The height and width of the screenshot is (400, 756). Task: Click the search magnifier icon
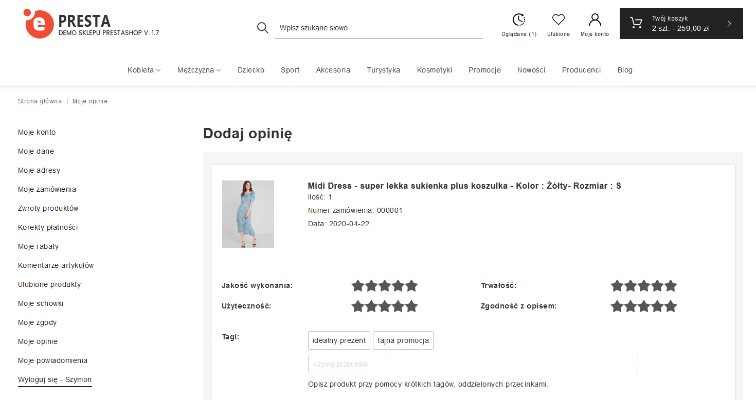(263, 28)
